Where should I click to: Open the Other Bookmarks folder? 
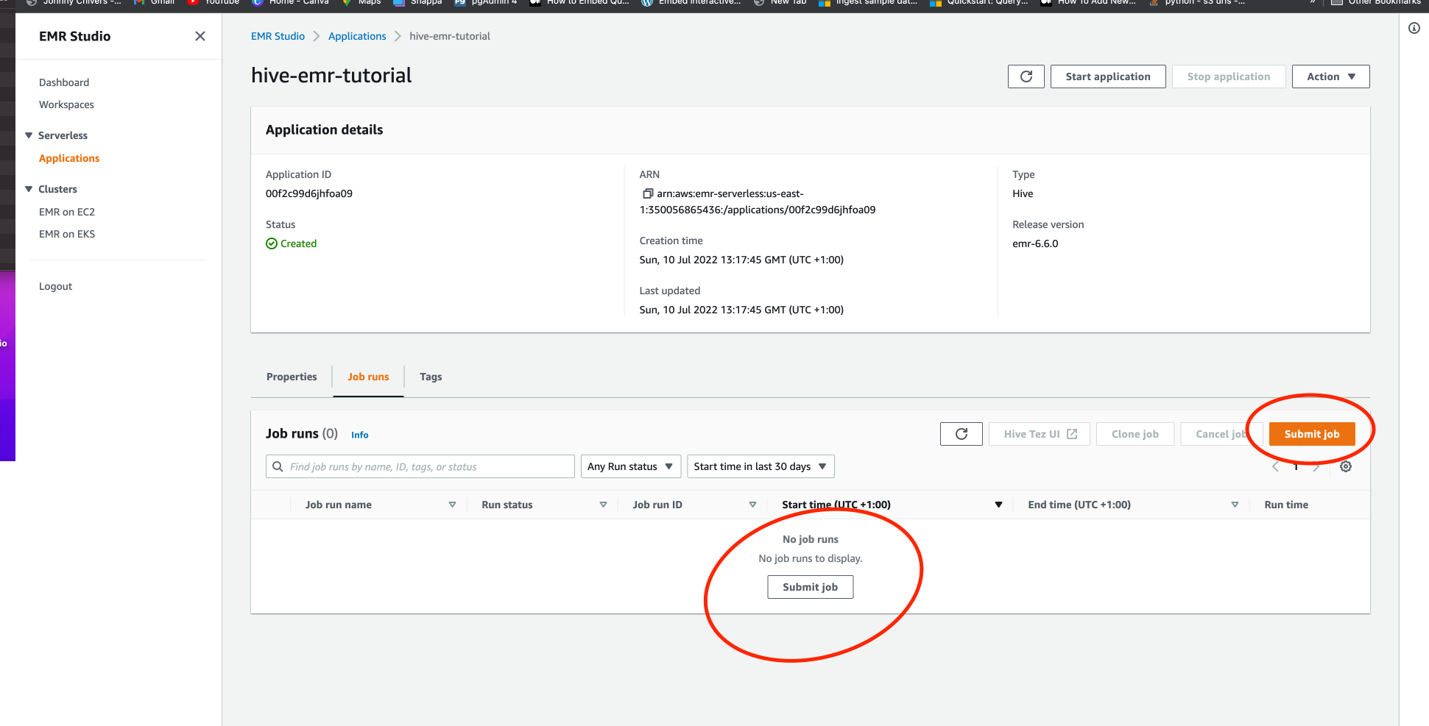pos(1377,2)
